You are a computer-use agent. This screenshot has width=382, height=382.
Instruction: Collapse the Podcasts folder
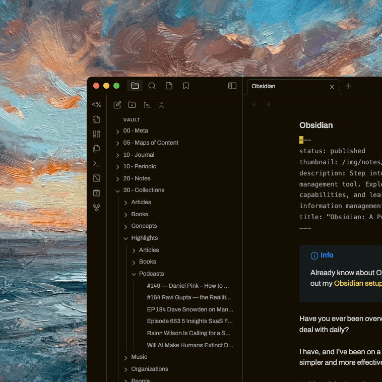pos(134,274)
